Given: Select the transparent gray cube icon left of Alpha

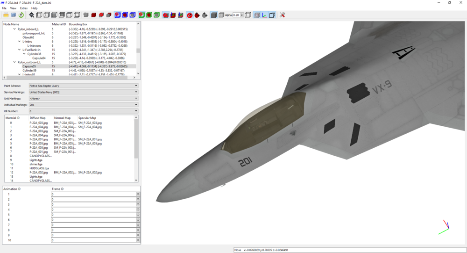Looking at the screenshot, I should click(x=221, y=15).
